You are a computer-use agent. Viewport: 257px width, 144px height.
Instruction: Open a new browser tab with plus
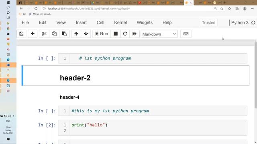(225, 3)
